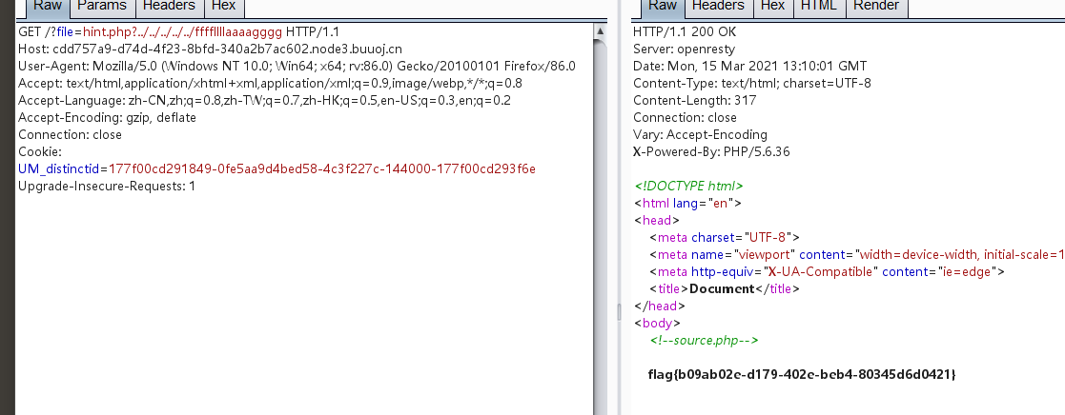The image size is (1065, 415).
Task: Click the request Connection: close line
Action: pos(70,134)
